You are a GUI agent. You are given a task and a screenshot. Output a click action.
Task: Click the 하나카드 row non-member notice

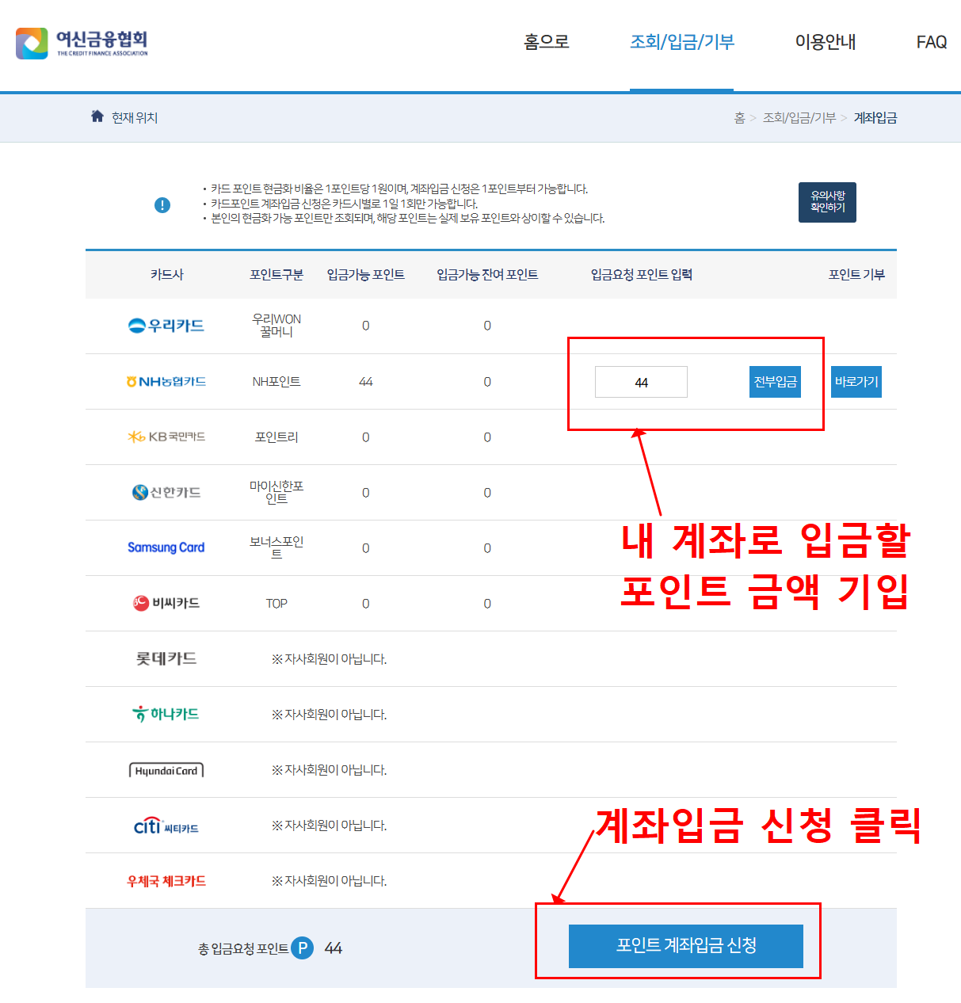pos(329,715)
